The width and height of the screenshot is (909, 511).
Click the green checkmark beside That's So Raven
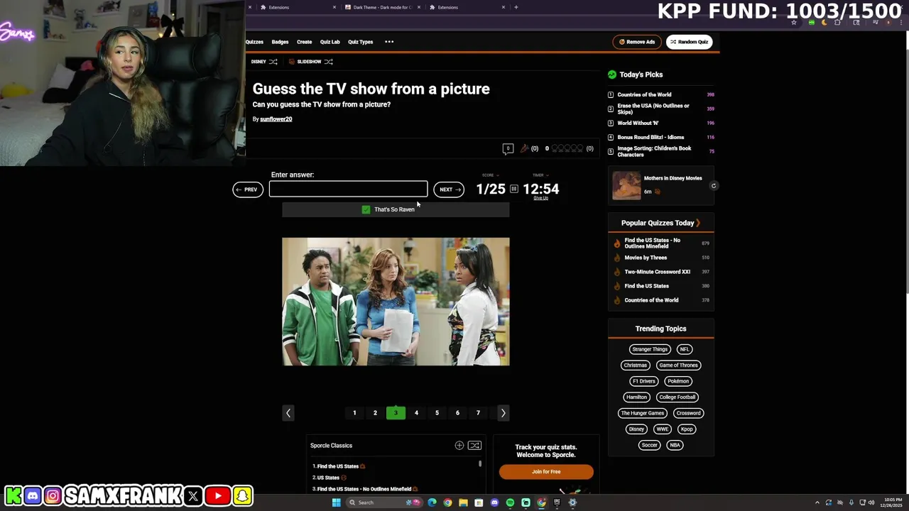click(366, 209)
